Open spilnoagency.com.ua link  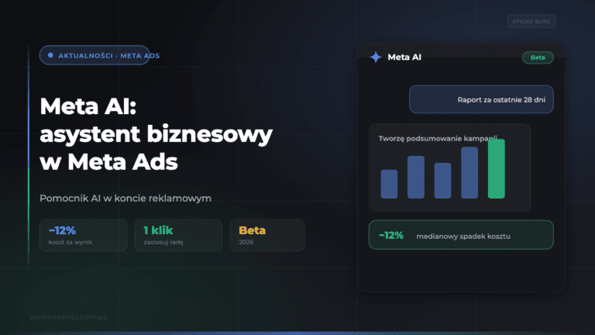click(x=69, y=316)
